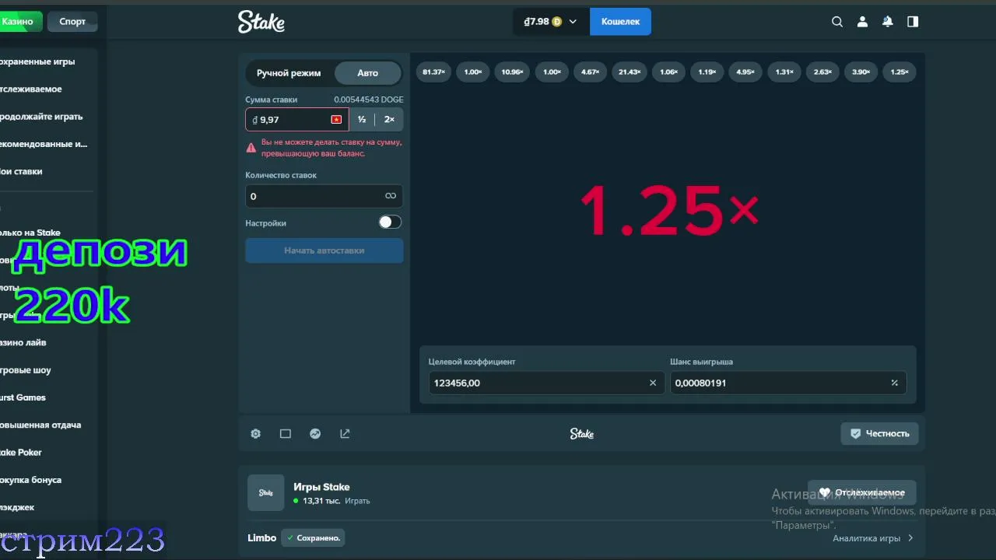This screenshot has width=996, height=560.
Task: Switch to the Спорт tab
Action: point(72,22)
